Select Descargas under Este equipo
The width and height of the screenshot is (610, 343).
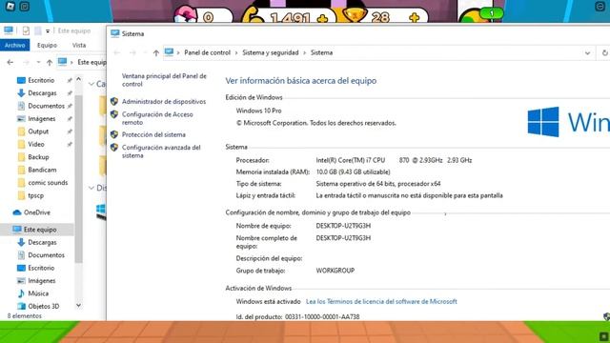pyautogui.click(x=42, y=242)
